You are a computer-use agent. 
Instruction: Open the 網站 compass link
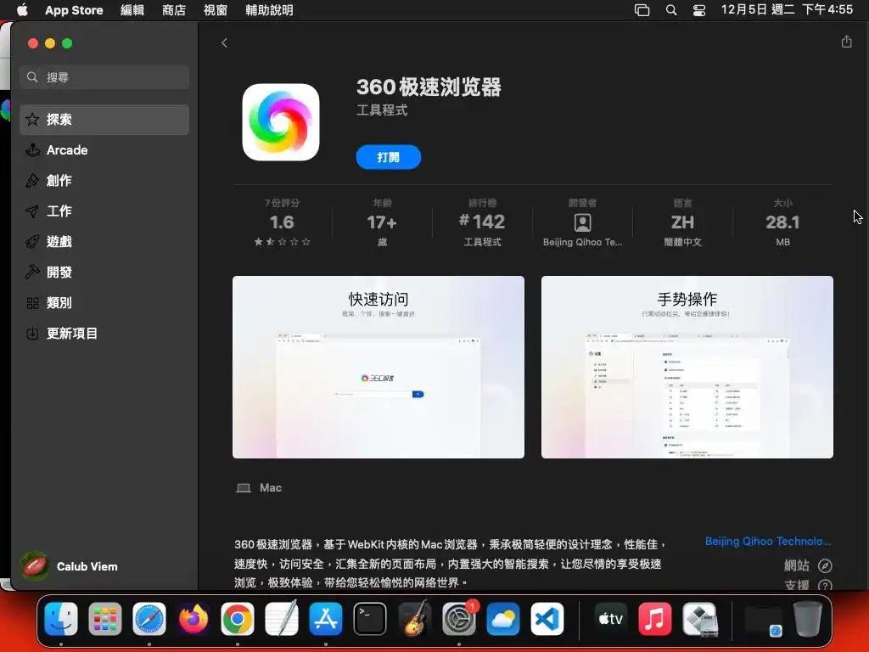pos(808,565)
